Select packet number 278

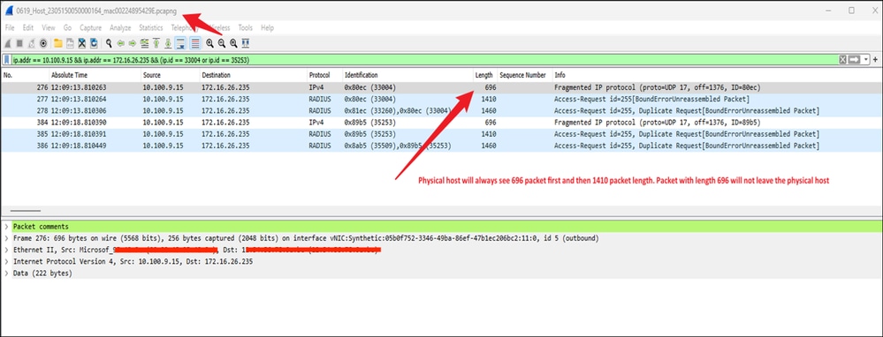pyautogui.click(x=441, y=110)
